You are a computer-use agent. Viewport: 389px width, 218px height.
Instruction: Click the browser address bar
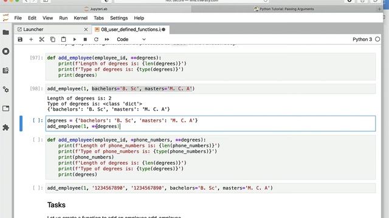coord(191,1)
